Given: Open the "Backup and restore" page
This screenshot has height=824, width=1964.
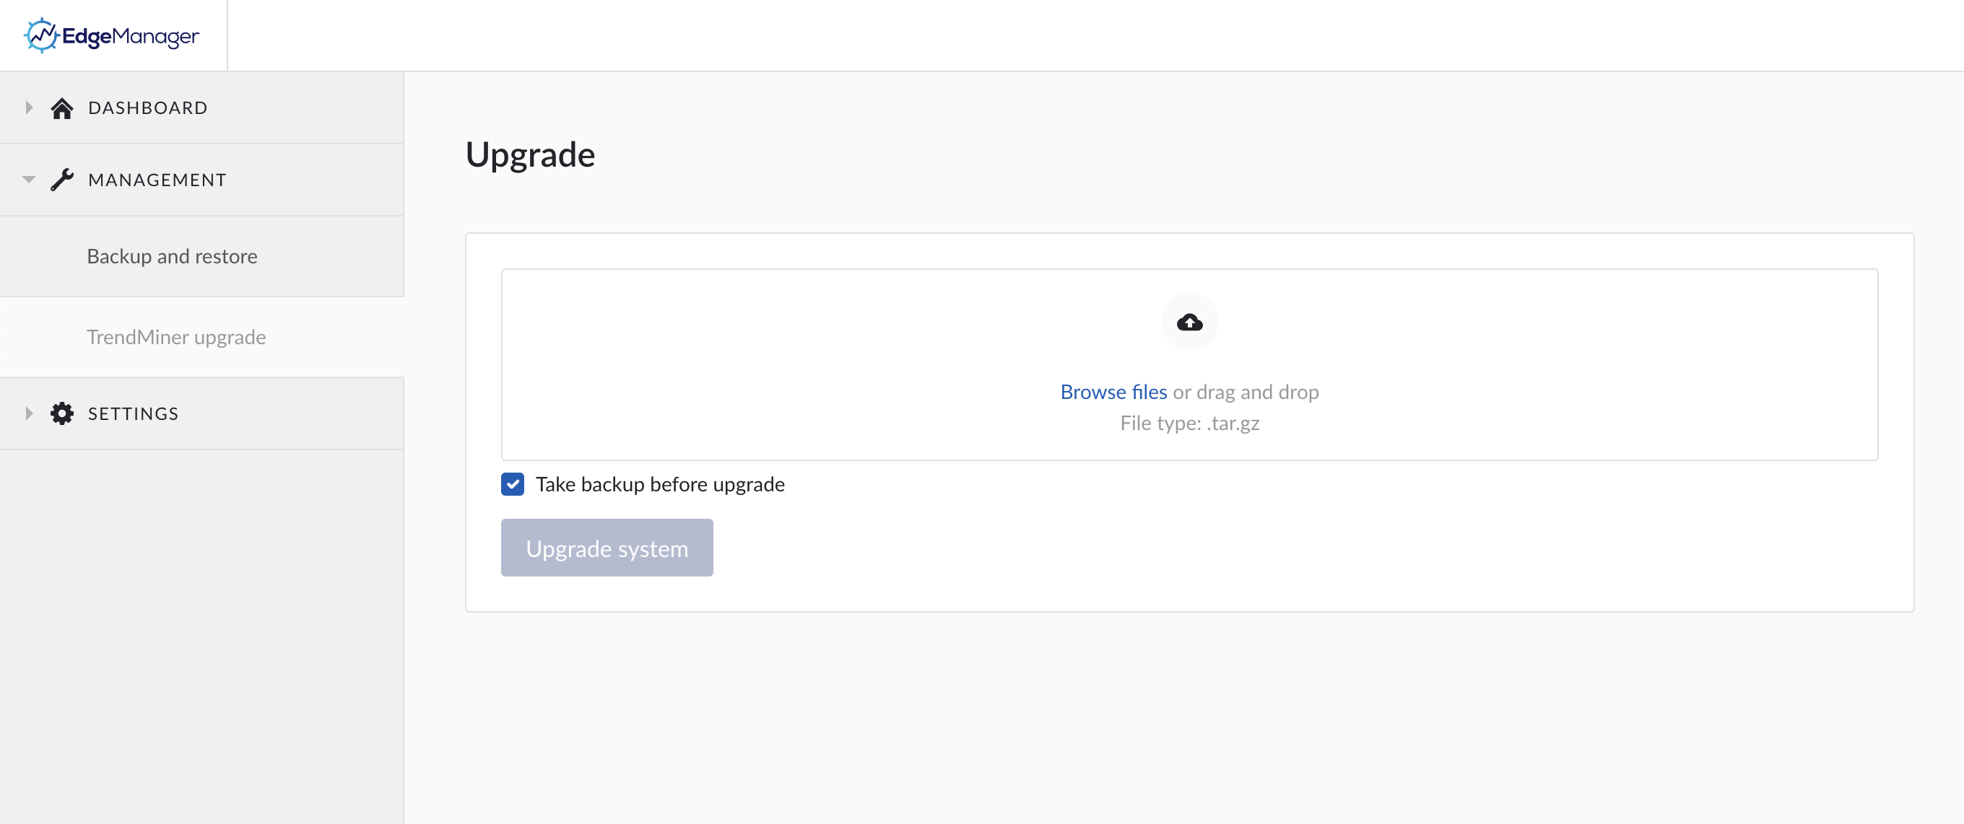Looking at the screenshot, I should tap(172, 257).
